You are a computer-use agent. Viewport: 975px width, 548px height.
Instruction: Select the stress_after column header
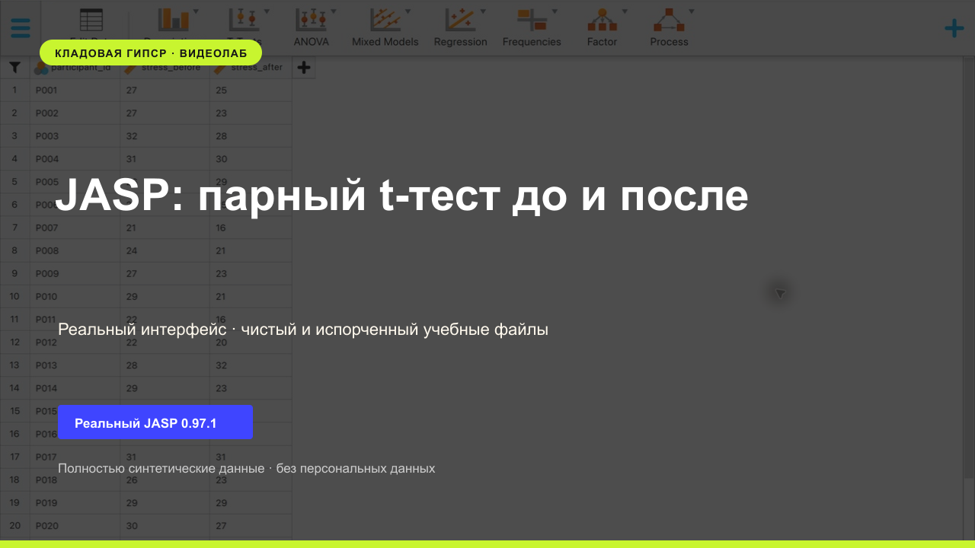point(251,67)
